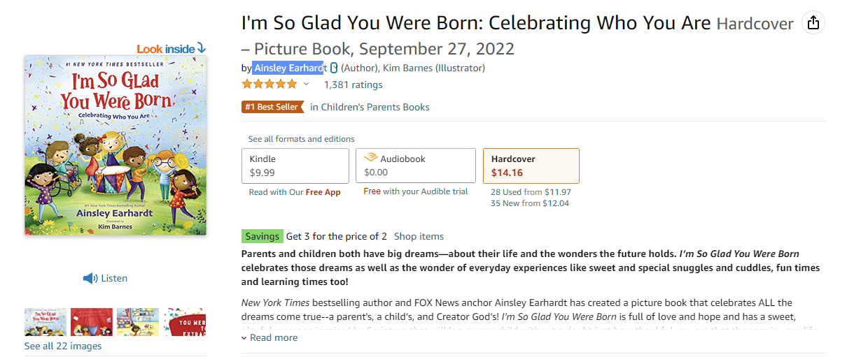Open the star ratings dropdown arrow
Image resolution: width=854 pixels, height=357 pixels.
[x=306, y=85]
